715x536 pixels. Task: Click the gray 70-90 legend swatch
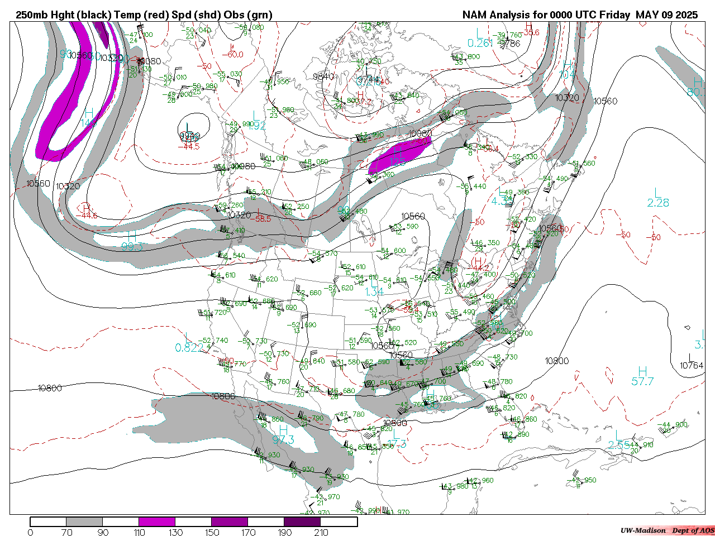coord(84,521)
